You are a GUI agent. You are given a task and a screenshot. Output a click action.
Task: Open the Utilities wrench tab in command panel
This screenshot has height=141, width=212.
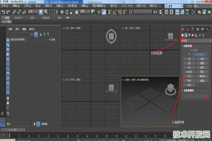coord(207,29)
